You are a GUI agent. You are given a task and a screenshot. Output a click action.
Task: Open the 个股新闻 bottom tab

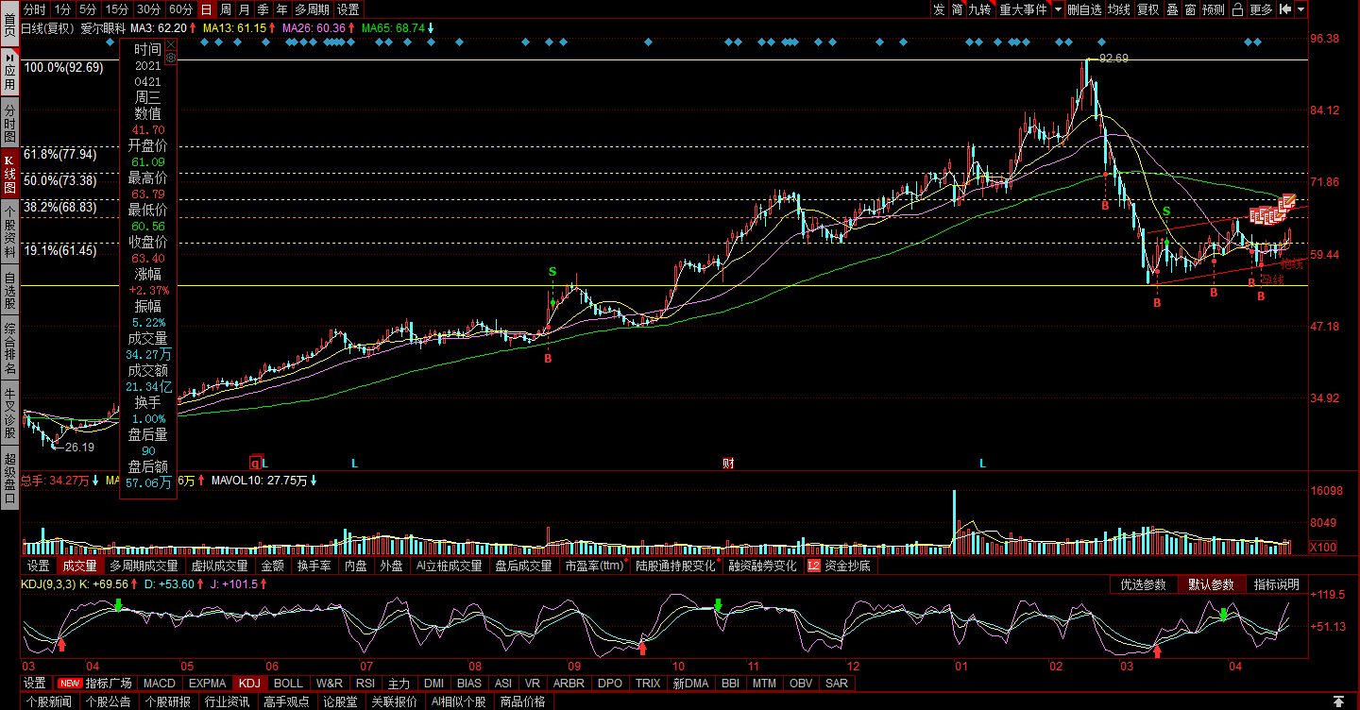[48, 702]
